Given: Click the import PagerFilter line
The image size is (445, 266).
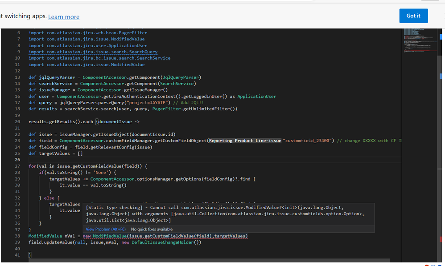Looking at the screenshot, I should coord(88,33).
